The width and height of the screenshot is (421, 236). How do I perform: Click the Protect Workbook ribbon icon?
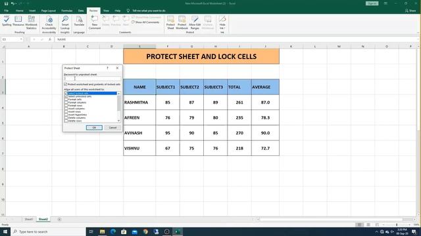[182, 22]
